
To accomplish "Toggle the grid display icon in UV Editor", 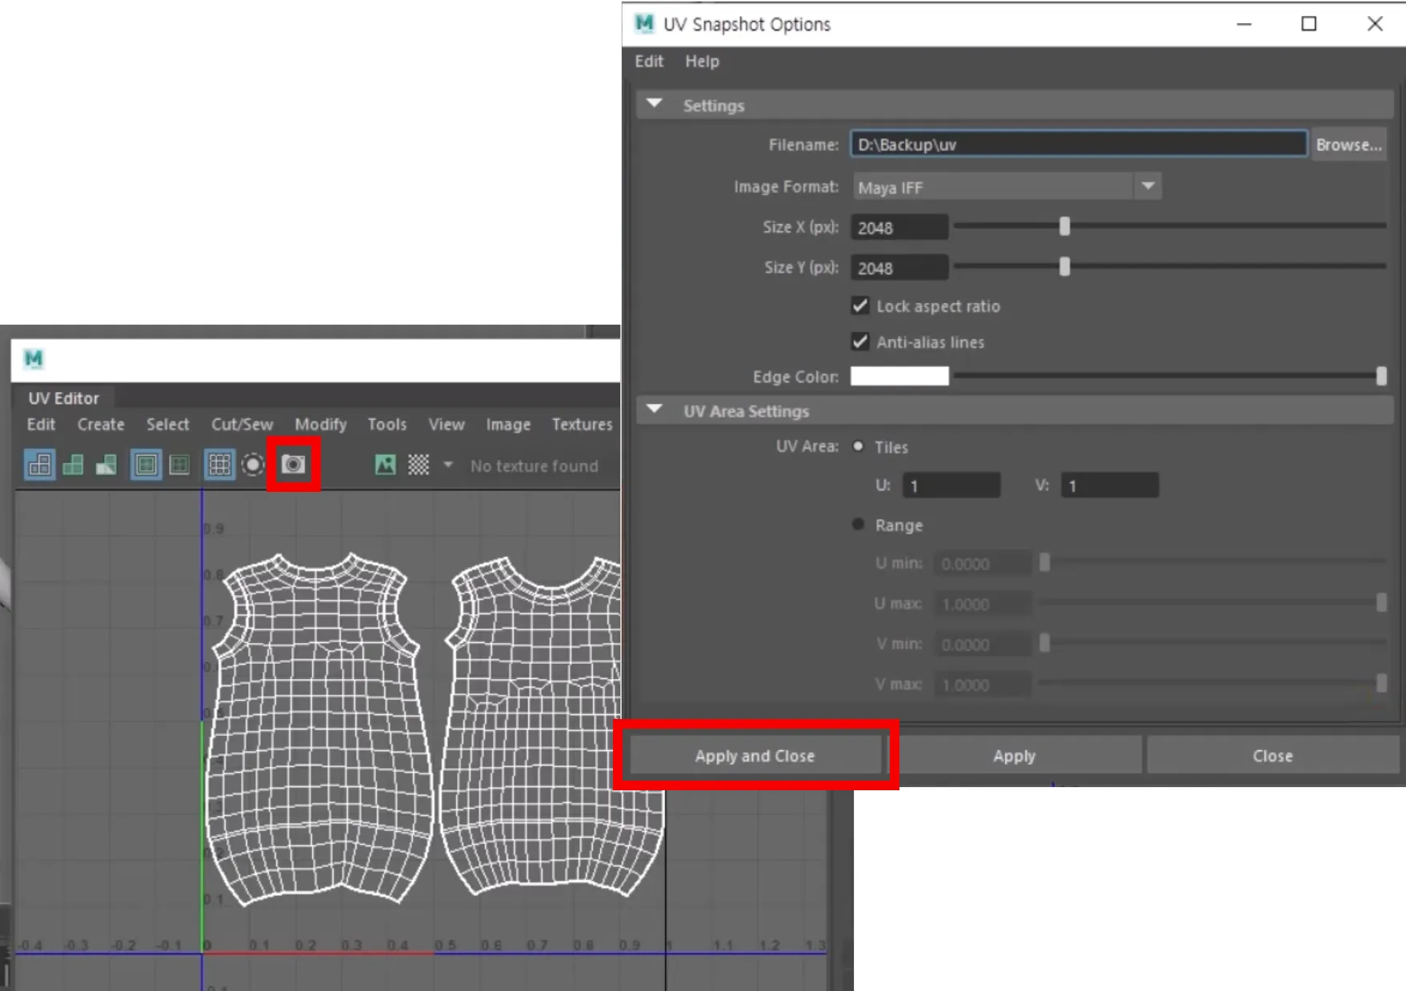I will pos(219,464).
